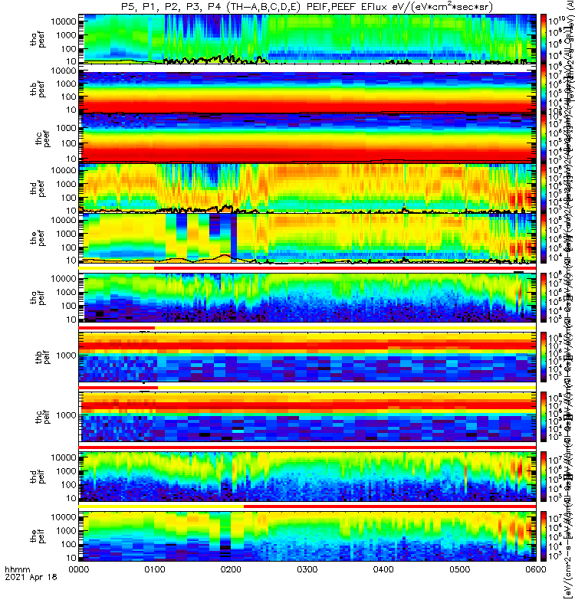Click the 10 tick label of 'the peif' panel
575x613 pixels.
[x=71, y=558]
